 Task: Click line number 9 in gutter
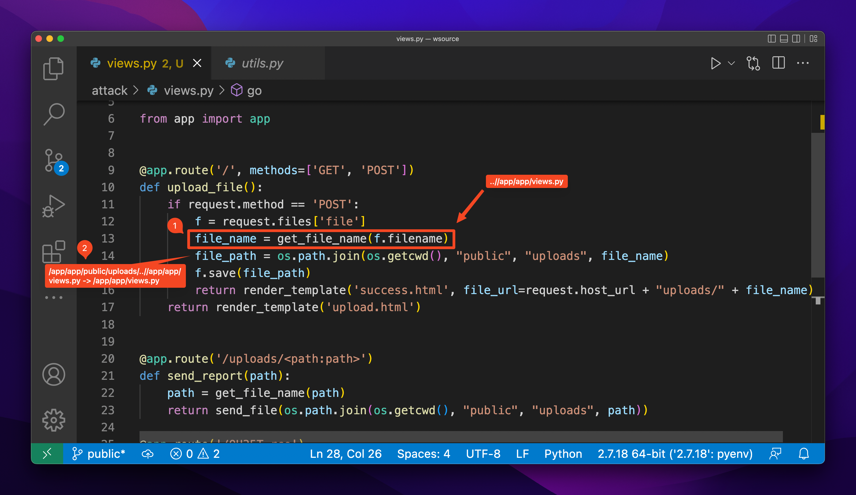(111, 170)
